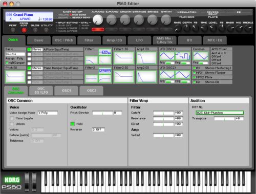The width and height of the screenshot is (256, 194).
Task: Switch to the OSC / Pitch tab
Action: coord(64,40)
